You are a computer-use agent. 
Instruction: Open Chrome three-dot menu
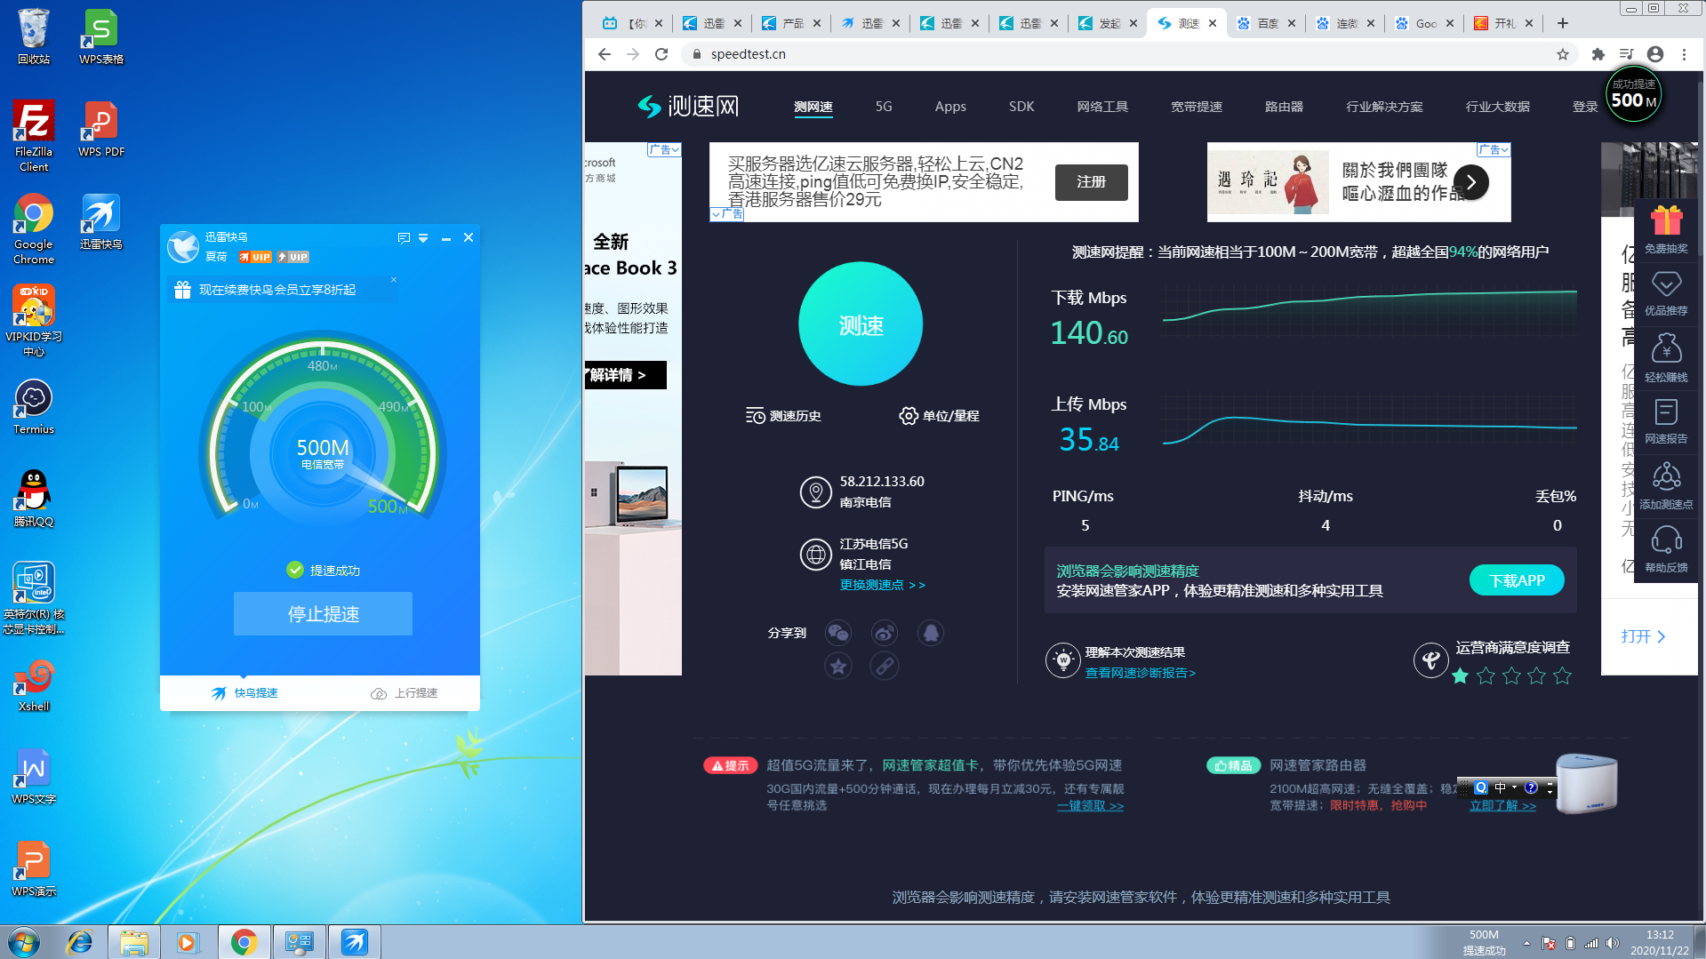tap(1684, 54)
